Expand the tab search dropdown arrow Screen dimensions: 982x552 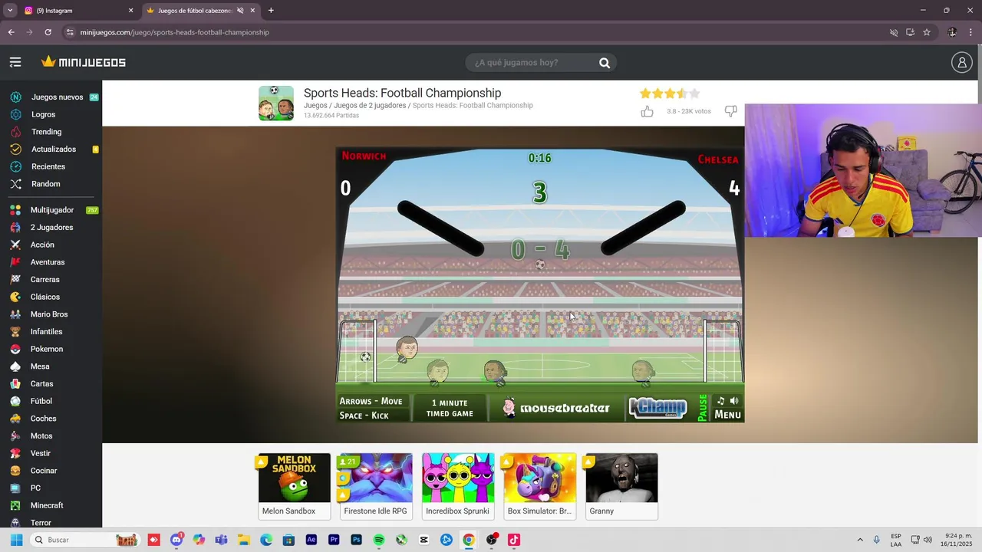pos(10,11)
